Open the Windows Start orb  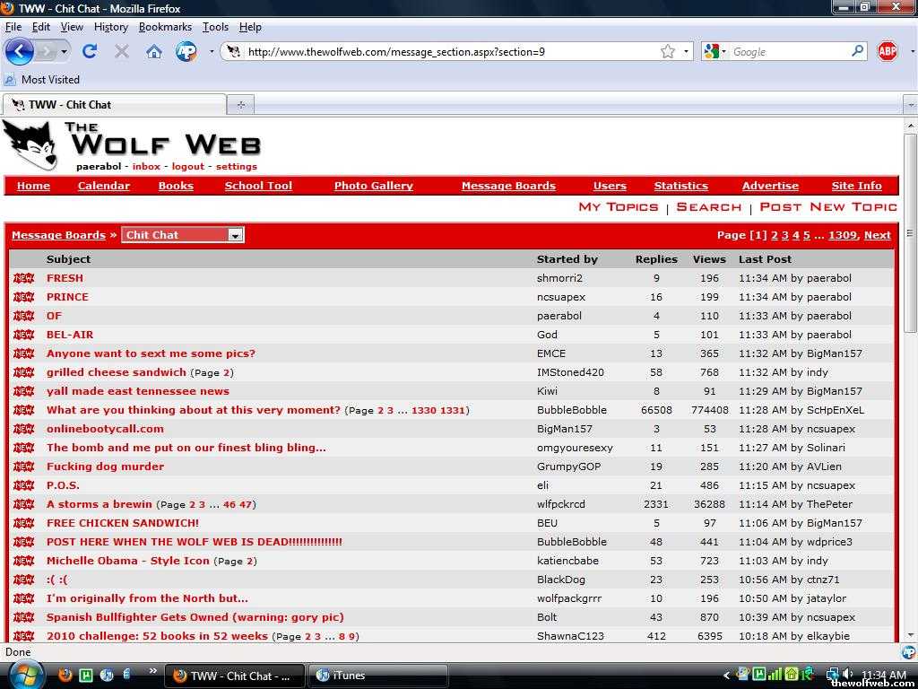click(26, 674)
